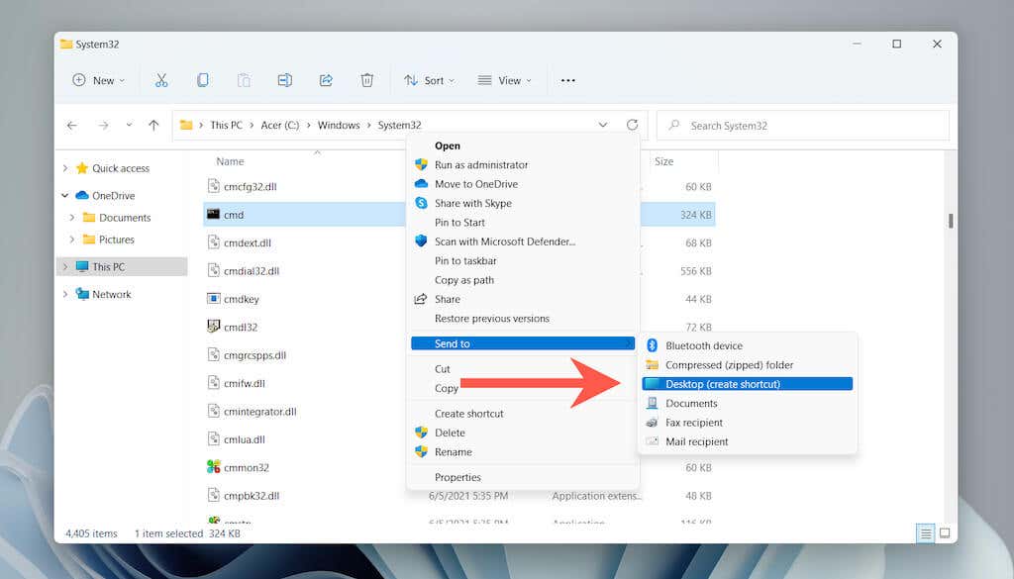The image size is (1014, 579).
Task: Refresh the folder with the refresh icon
Action: pos(633,125)
